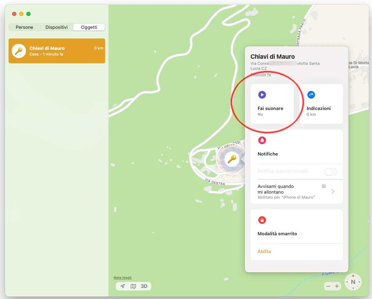Image resolution: width=372 pixels, height=299 pixels.
Task: Click the Modalità smarrito lock icon
Action: pos(262,220)
